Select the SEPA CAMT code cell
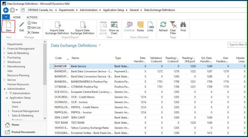This screenshot has height=137, width=248. pyautogui.click(x=62, y=118)
